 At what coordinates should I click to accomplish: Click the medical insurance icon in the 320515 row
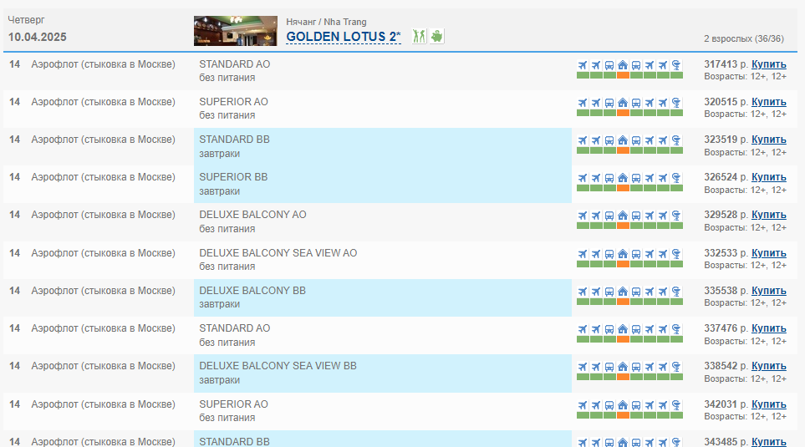[676, 103]
